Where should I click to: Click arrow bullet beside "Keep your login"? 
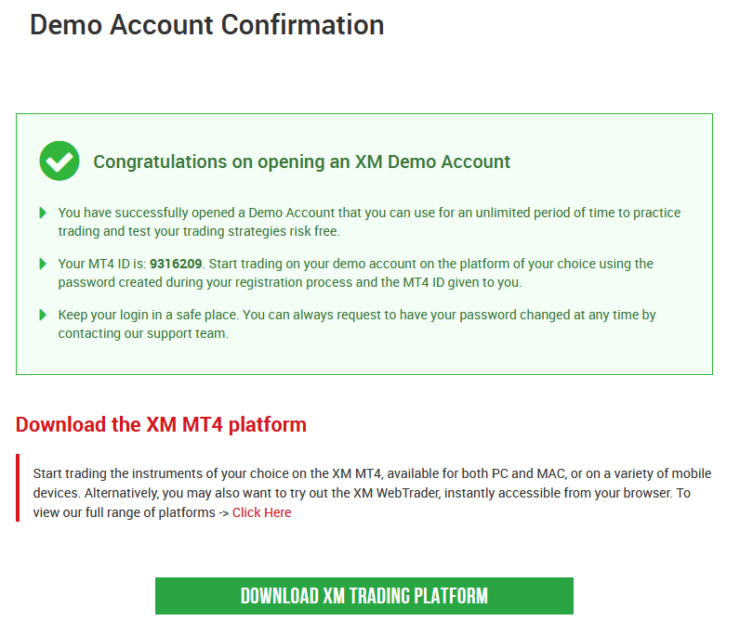[x=43, y=316]
